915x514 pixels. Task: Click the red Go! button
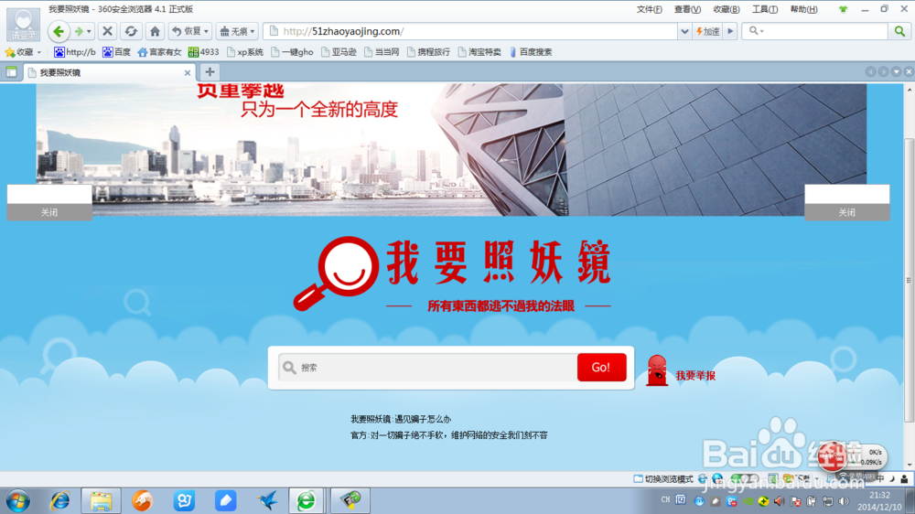pos(601,367)
